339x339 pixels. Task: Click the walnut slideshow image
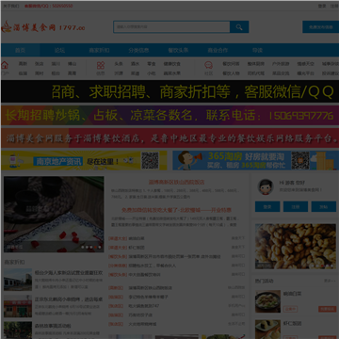pos(296,247)
